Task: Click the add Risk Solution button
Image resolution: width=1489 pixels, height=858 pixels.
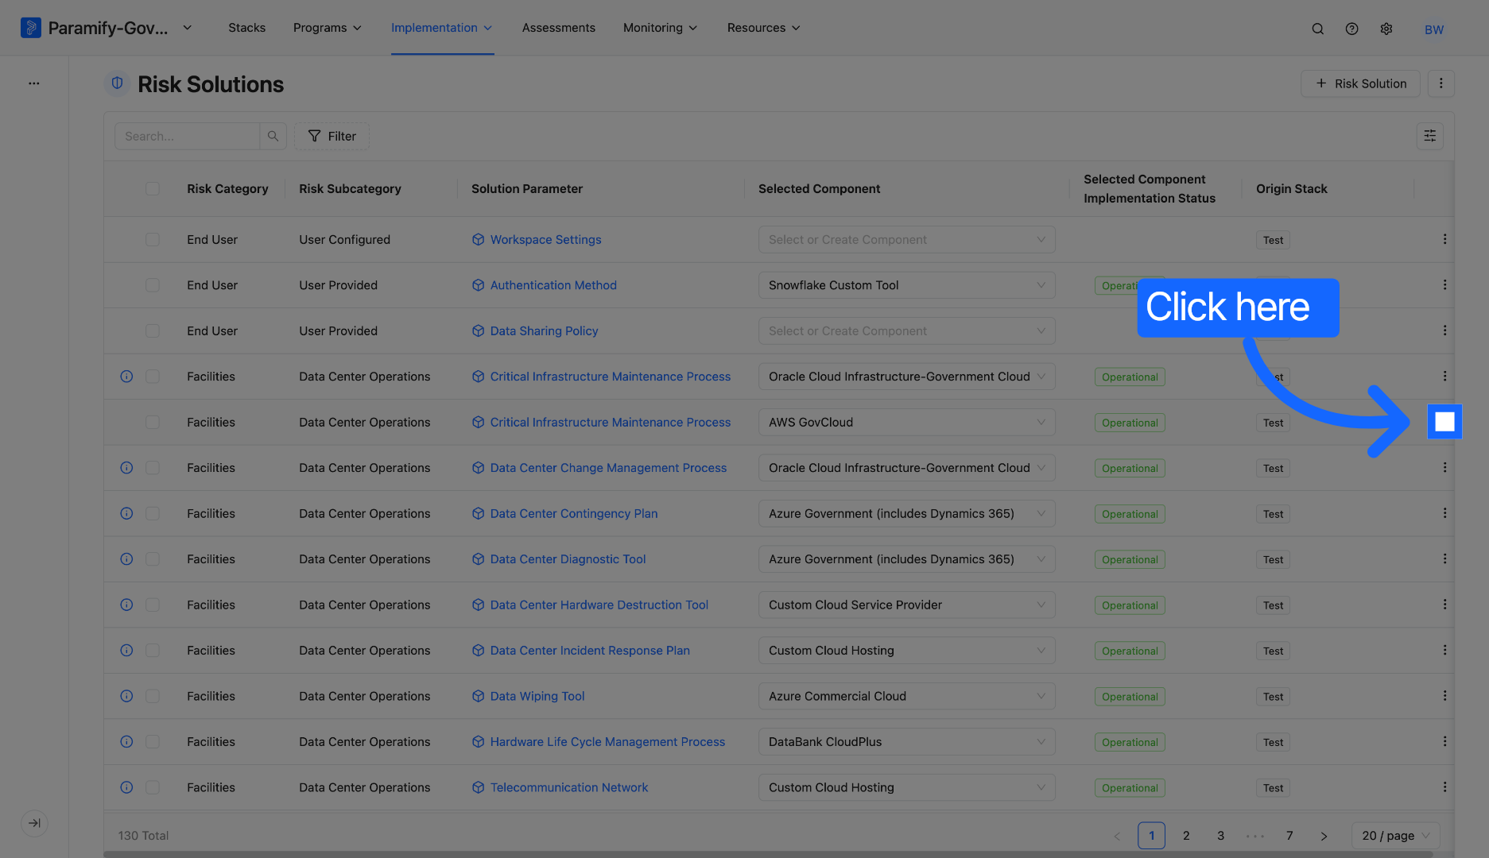Action: pos(1360,83)
